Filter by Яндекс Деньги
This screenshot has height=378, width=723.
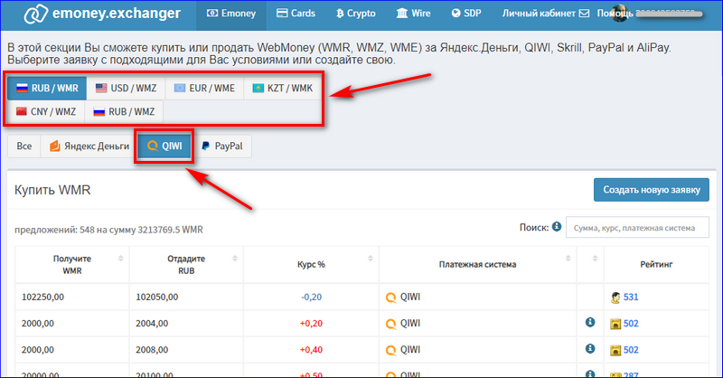tap(89, 146)
